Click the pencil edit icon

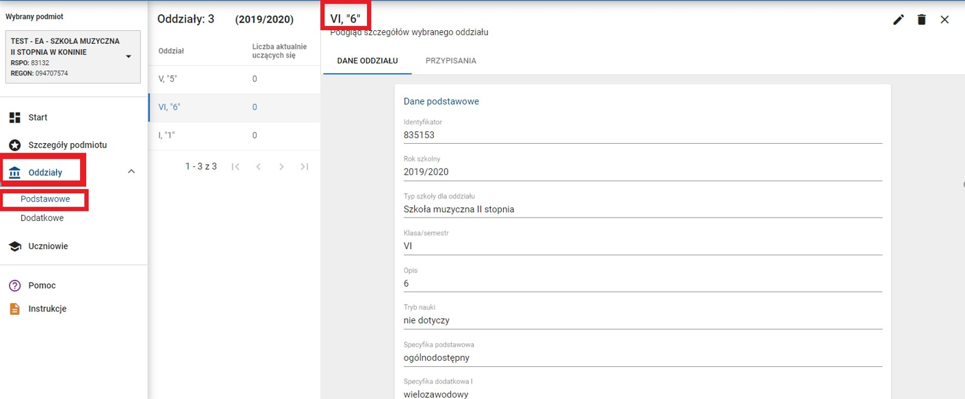899,20
